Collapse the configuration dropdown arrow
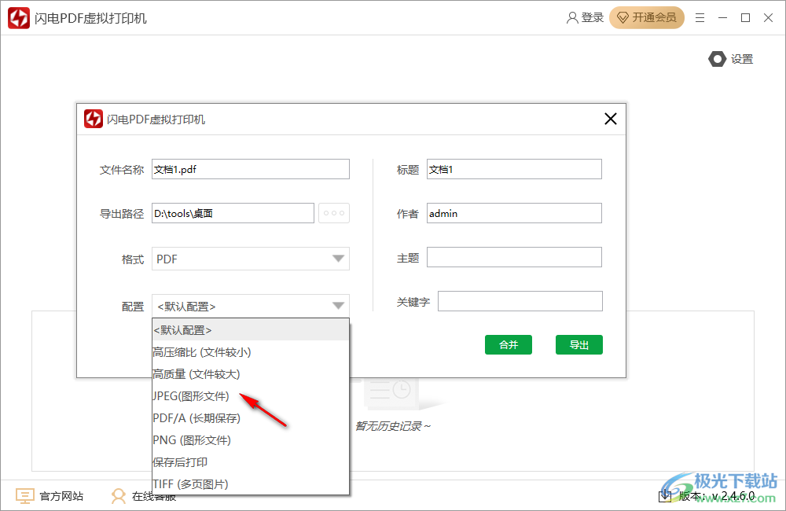The height and width of the screenshot is (511, 786). point(338,306)
